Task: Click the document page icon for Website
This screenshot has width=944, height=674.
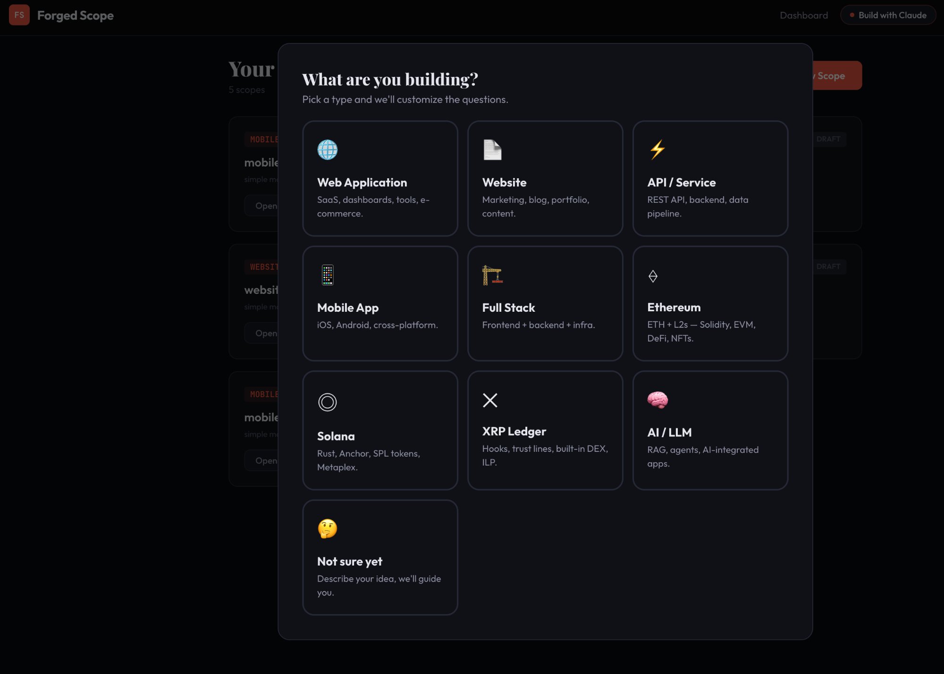Action: (492, 150)
